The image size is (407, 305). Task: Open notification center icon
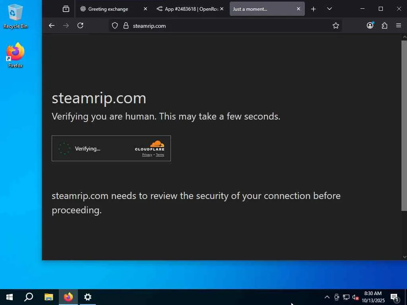tap(394, 297)
